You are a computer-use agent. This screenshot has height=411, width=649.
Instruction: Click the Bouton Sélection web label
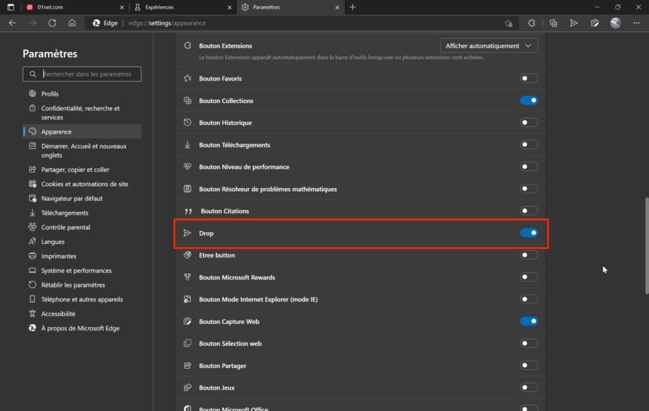[x=230, y=344]
